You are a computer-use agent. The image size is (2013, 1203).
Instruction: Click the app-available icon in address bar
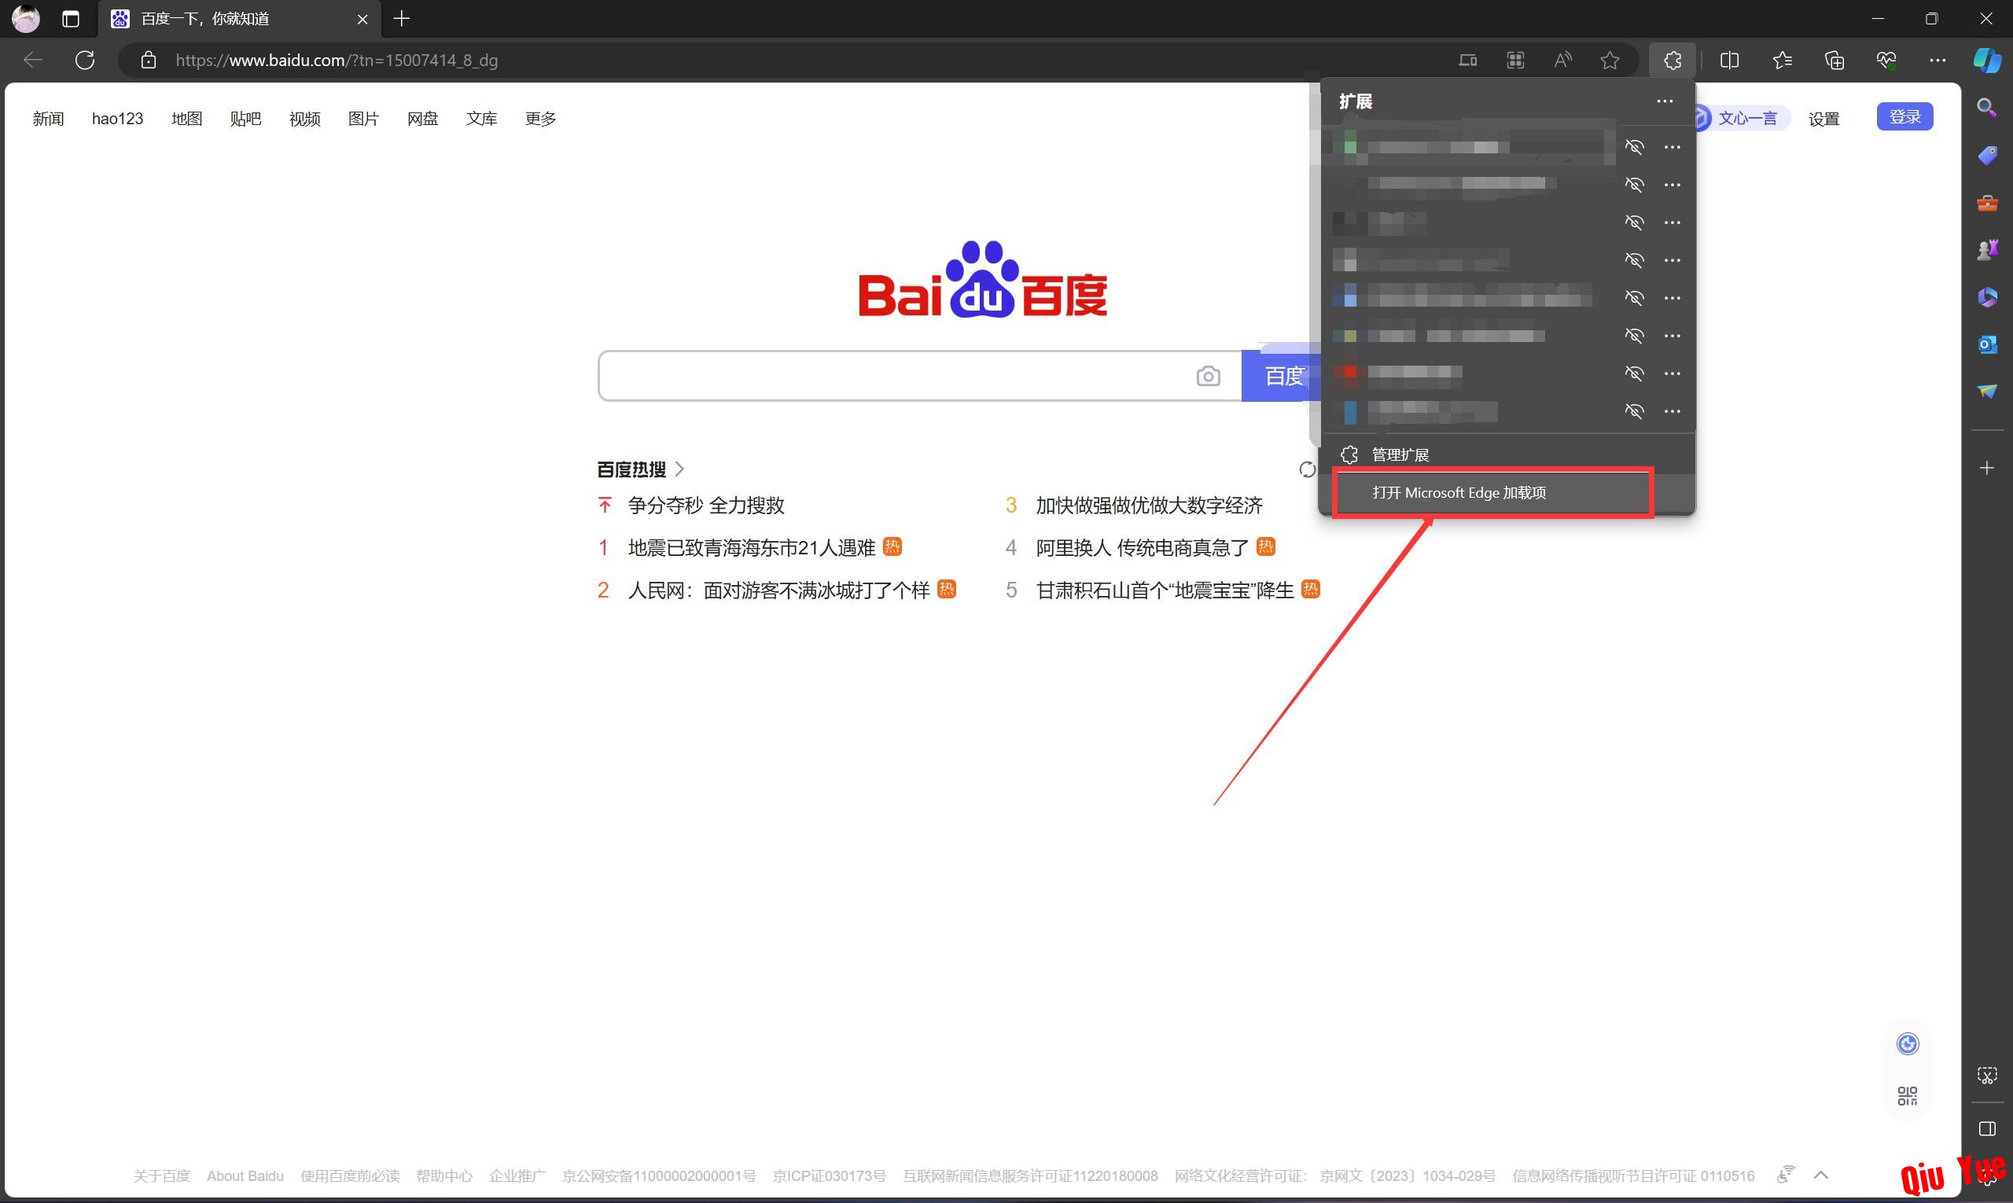click(1515, 60)
